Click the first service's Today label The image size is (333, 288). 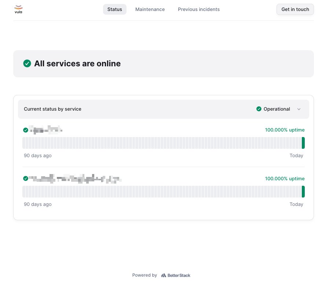pos(296,156)
